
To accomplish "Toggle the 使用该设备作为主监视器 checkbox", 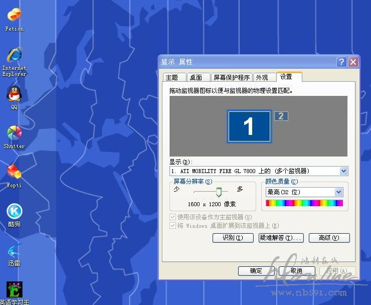I will pyautogui.click(x=173, y=217).
